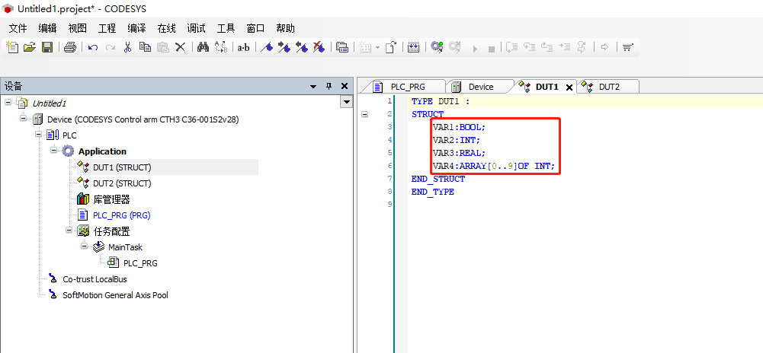Open Find with the binoculars icon
The width and height of the screenshot is (763, 353).
click(x=203, y=47)
